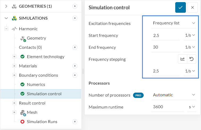This screenshot has width=201, height=130.
Task: Confirm settings with the blue checkmark button
Action: pyautogui.click(x=181, y=7)
